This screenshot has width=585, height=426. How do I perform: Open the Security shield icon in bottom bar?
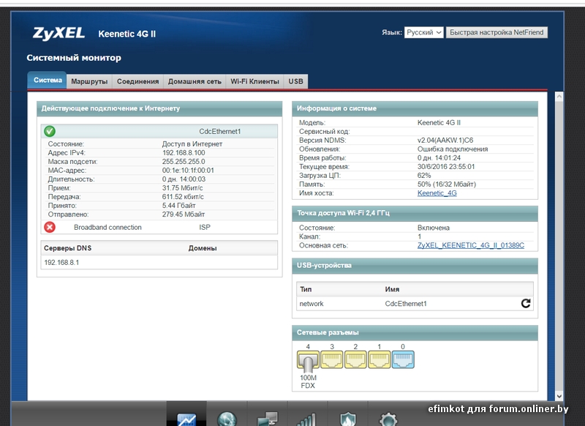[x=348, y=419]
